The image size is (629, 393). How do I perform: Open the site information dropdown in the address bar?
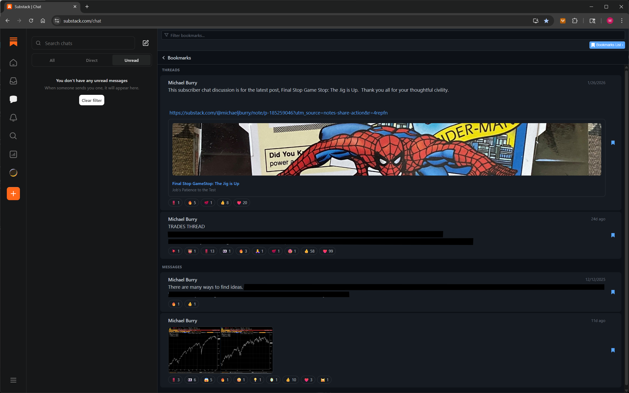coord(57,21)
